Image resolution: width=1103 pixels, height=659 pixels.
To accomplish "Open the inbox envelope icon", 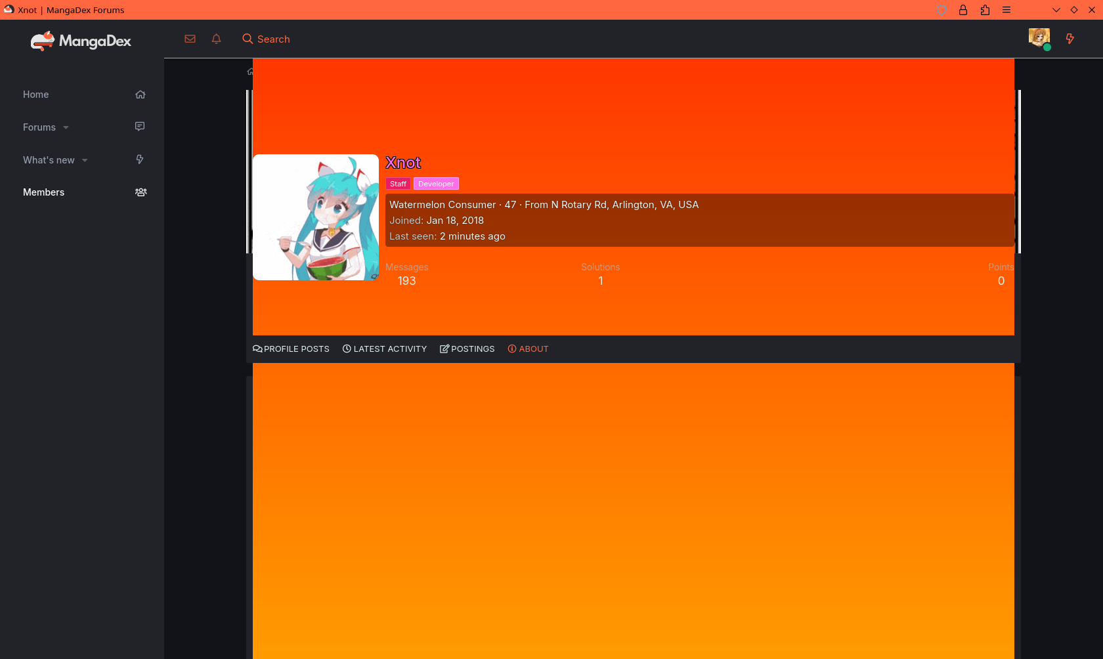I will (190, 39).
